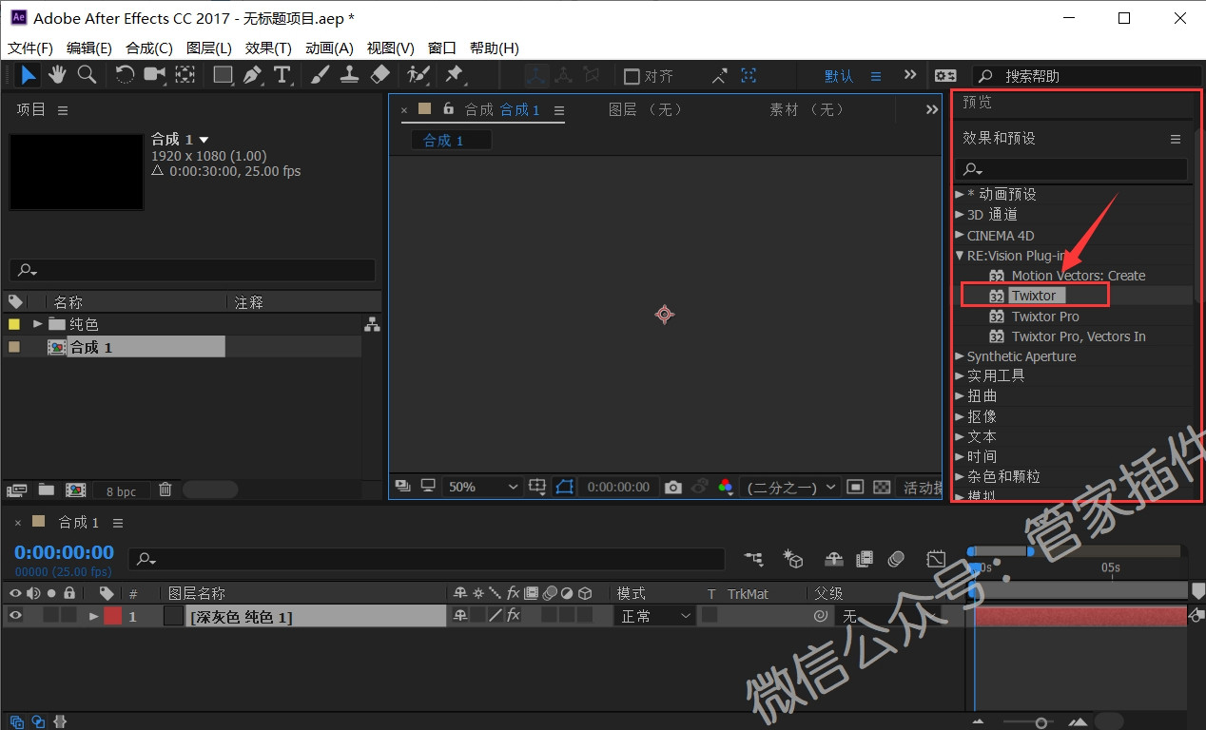The width and height of the screenshot is (1206, 730).
Task: Select the Zoom magnifier tool
Action: tap(87, 75)
